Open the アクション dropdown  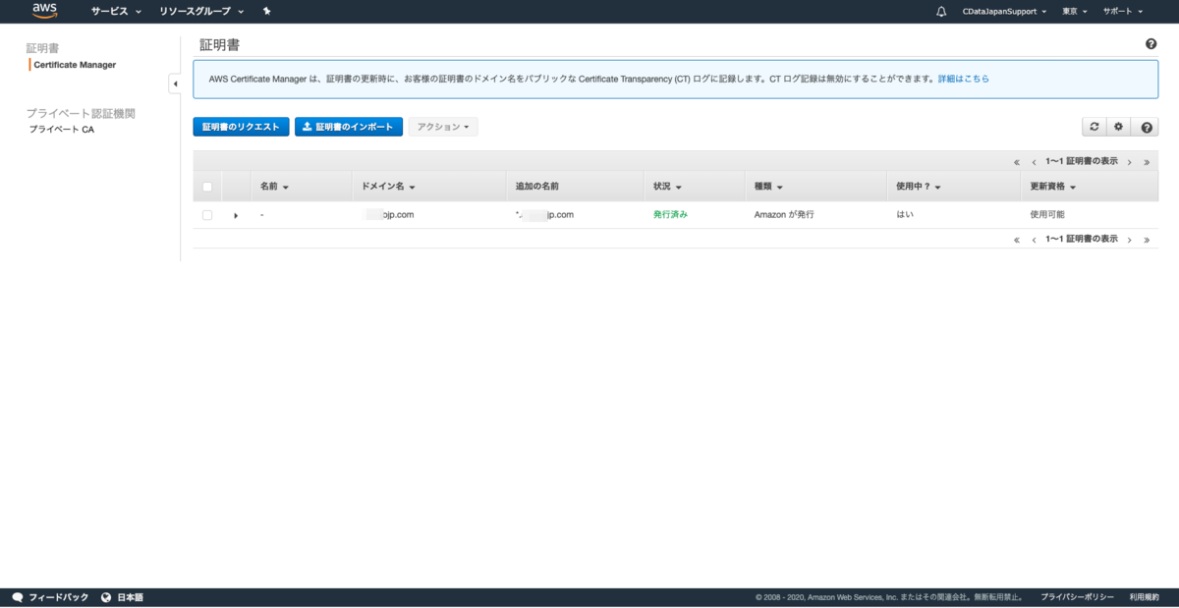[x=443, y=127]
